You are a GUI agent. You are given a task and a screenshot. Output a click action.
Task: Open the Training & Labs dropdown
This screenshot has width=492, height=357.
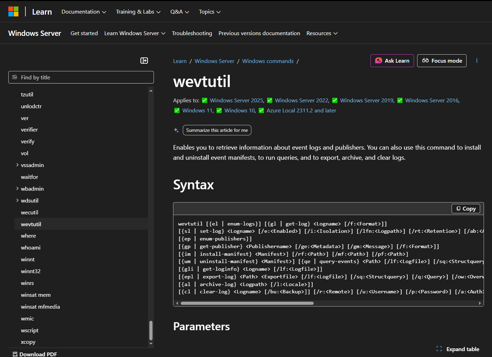pyautogui.click(x=138, y=12)
